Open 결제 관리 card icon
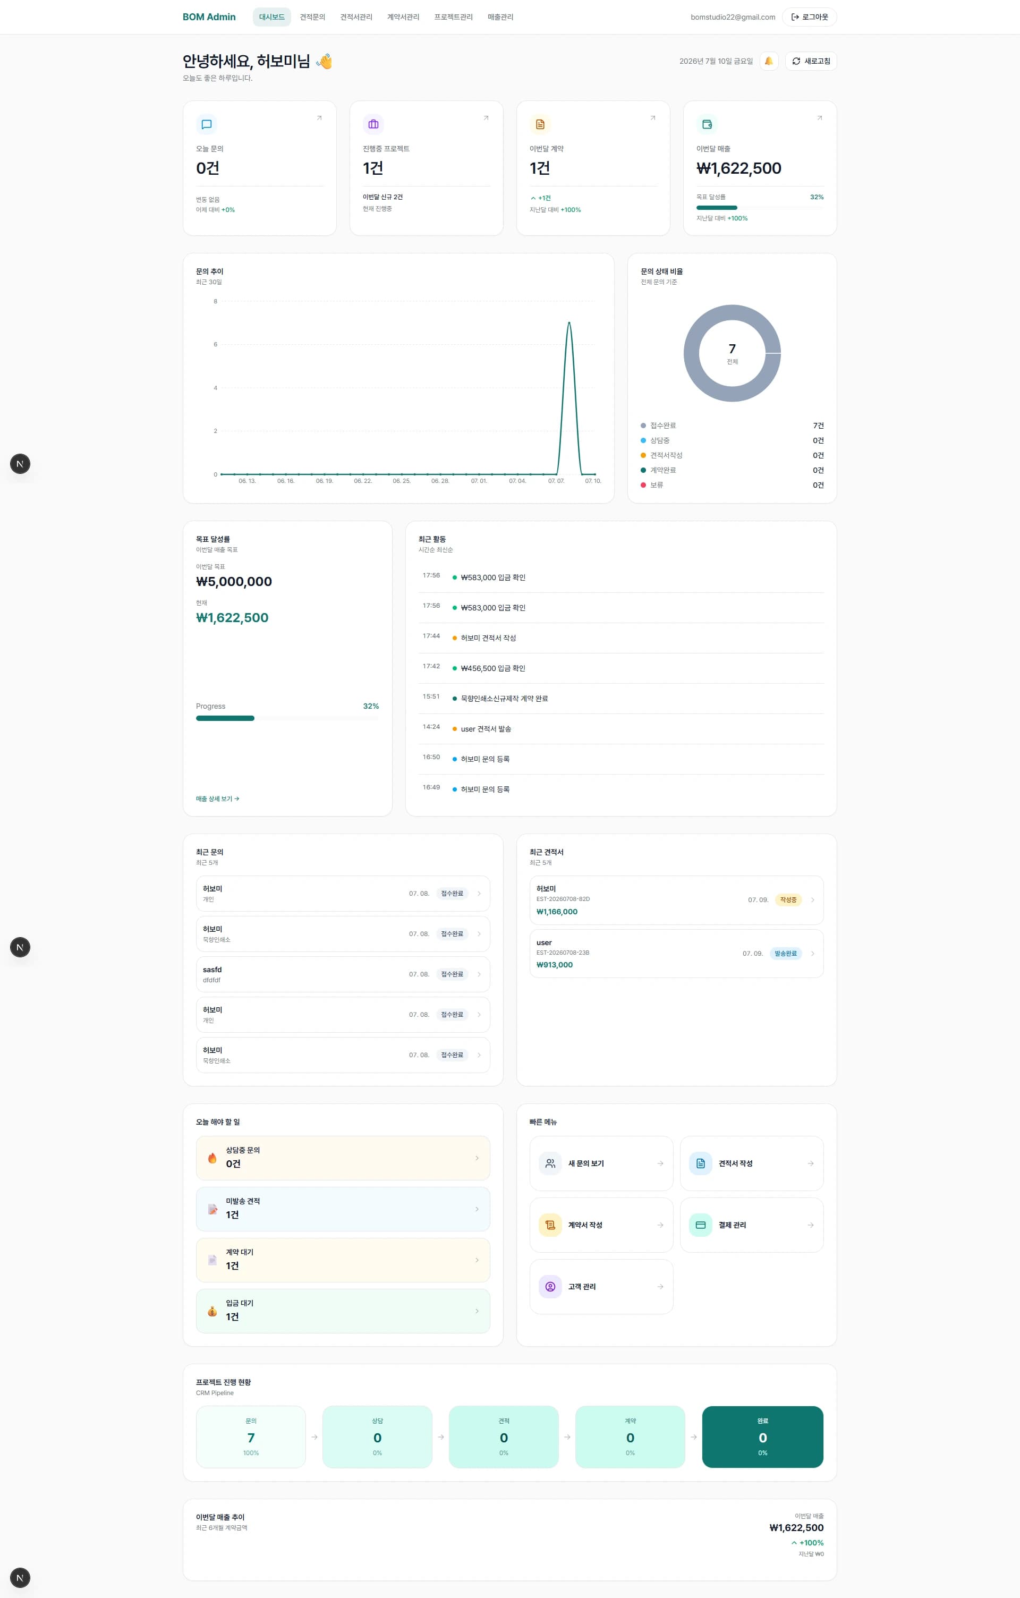This screenshot has height=1598, width=1020. (700, 1225)
